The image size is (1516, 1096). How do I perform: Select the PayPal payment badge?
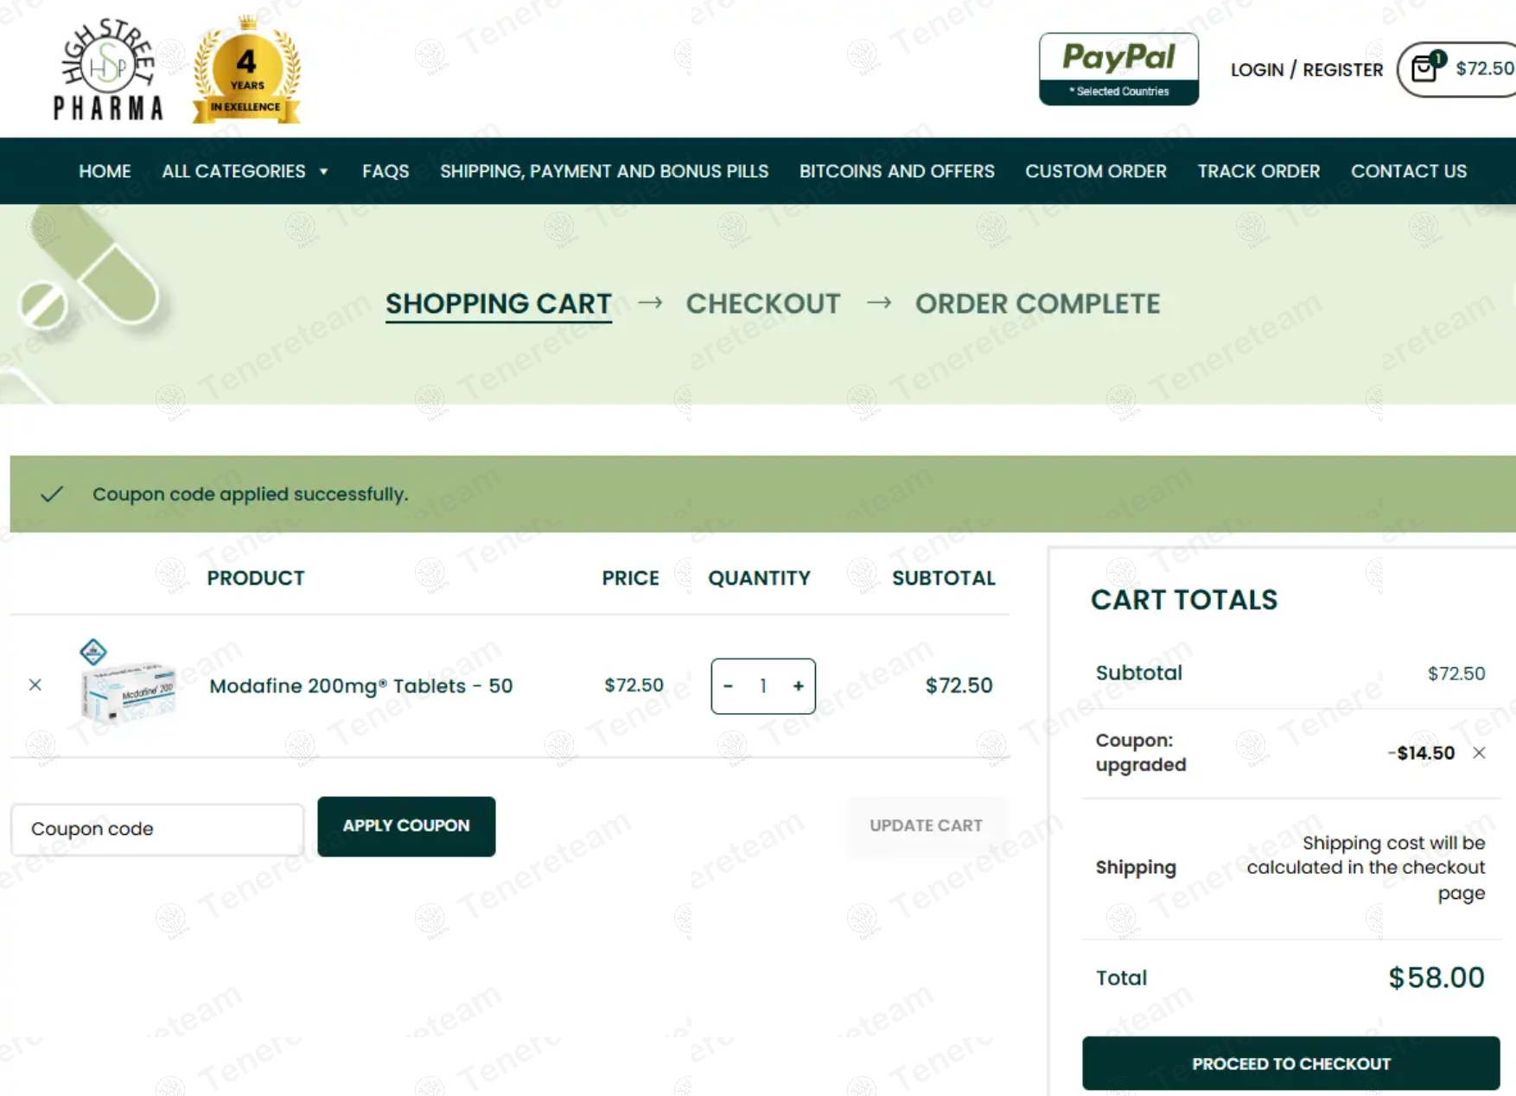(x=1118, y=68)
